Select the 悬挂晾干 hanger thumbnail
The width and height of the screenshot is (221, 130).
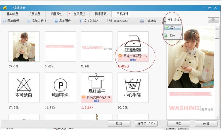[97, 88]
